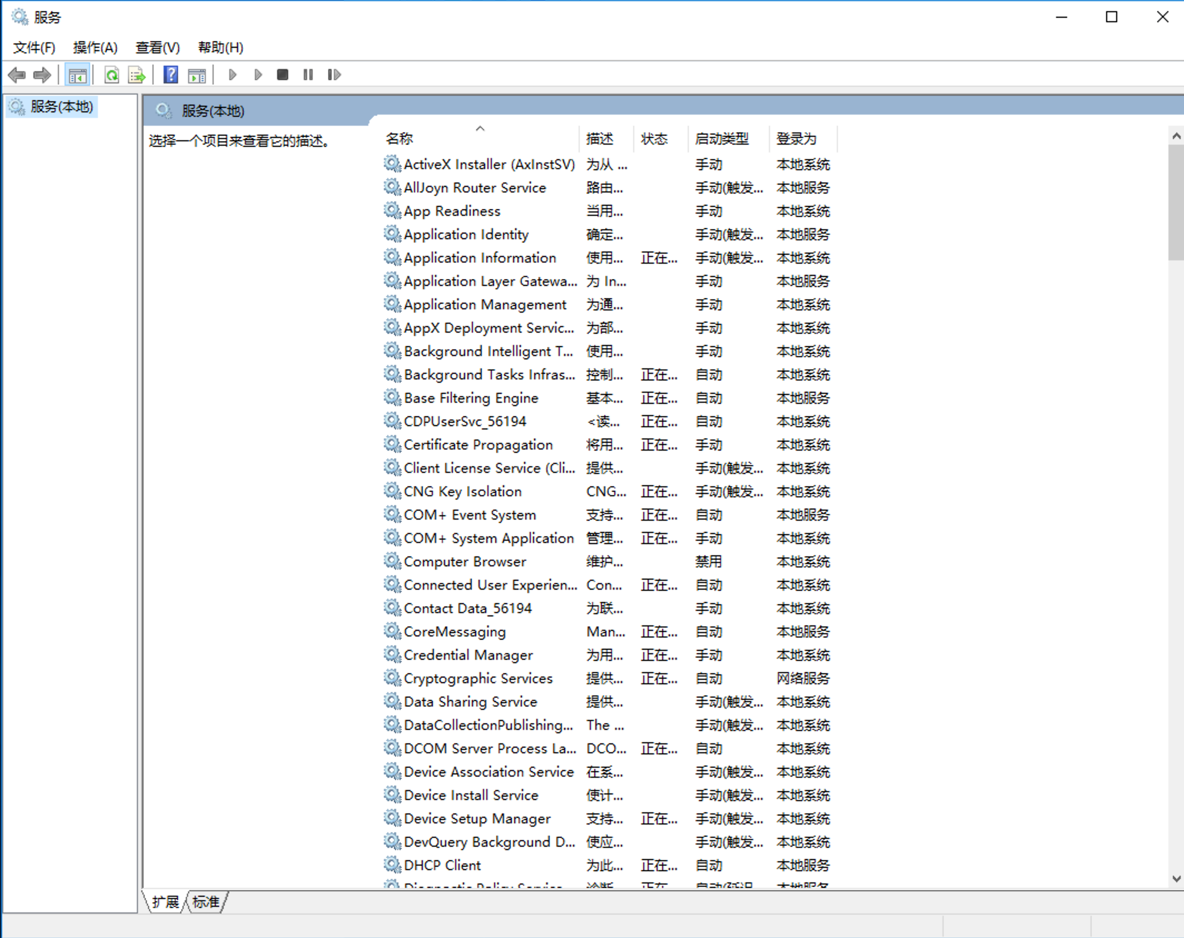This screenshot has height=938, width=1184.
Task: Open the blue Help toolbar icon
Action: (x=171, y=75)
